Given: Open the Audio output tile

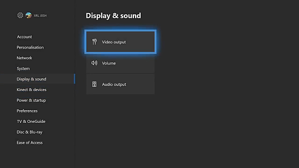Looking at the screenshot, I should [x=121, y=84].
